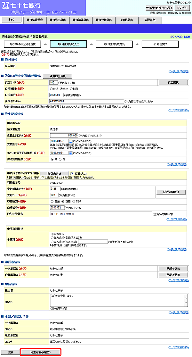Focus the 支払金額(円) field
This screenshot has width=192, height=357.
[x=64, y=136]
